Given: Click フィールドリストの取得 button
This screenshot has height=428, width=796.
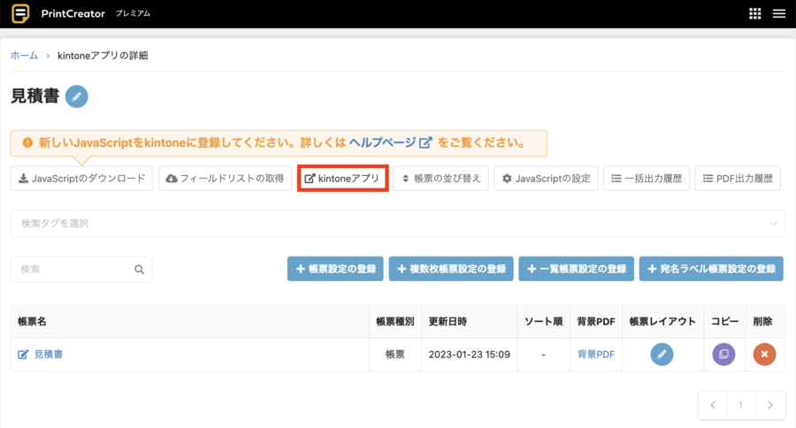Looking at the screenshot, I should [225, 179].
